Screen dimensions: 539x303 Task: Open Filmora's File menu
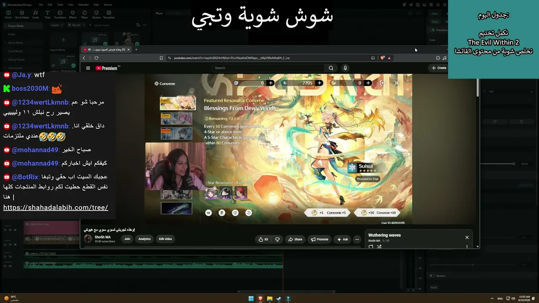pyautogui.click(x=41, y=5)
